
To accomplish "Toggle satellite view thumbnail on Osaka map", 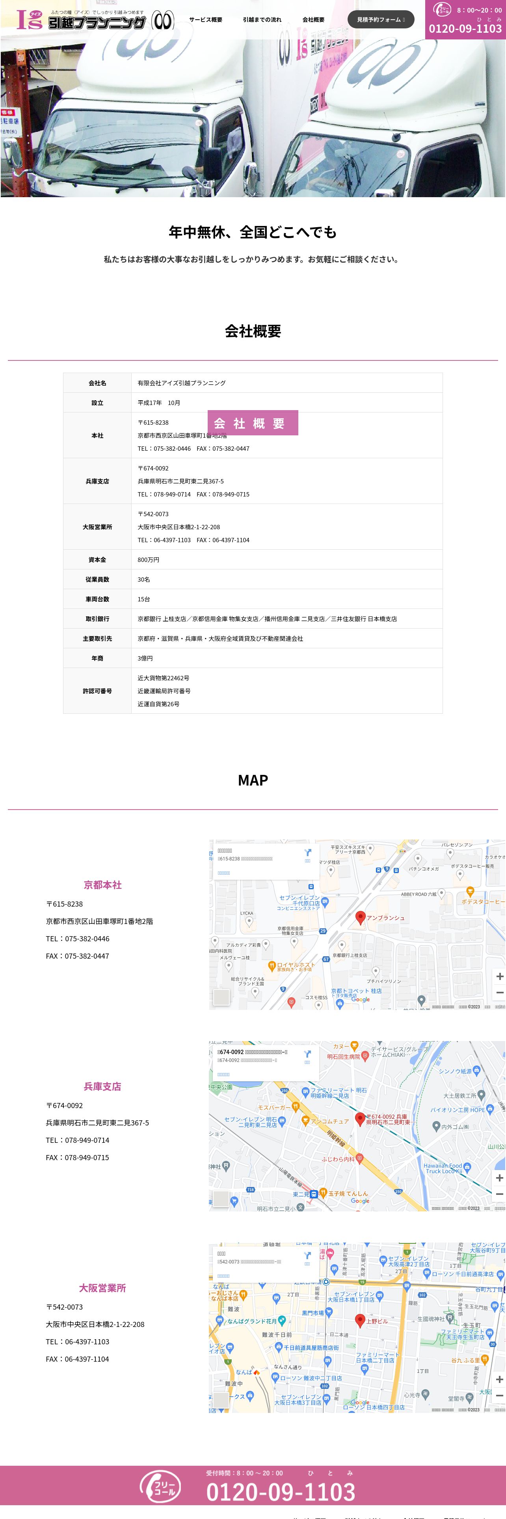I will tap(221, 1400).
